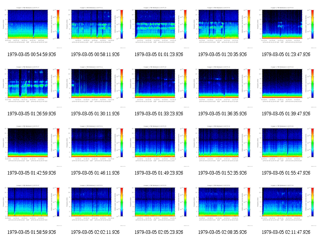Click caption 1979-03-05 01:39:47.926
This screenshot has height=237, width=318.
pyautogui.click(x=286, y=114)
